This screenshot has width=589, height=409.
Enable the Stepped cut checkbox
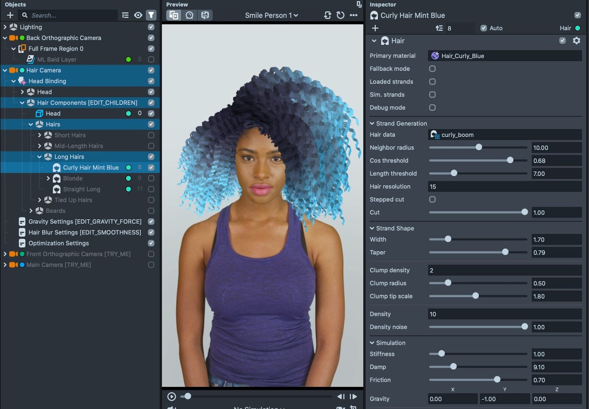coord(433,199)
